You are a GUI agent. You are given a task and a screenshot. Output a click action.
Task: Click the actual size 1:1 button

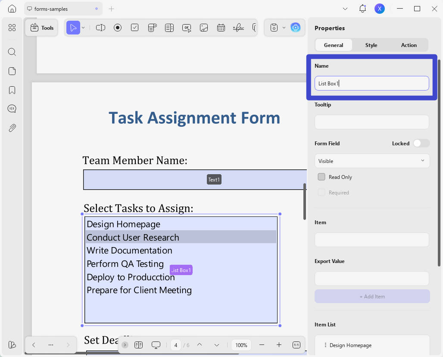[x=296, y=345]
